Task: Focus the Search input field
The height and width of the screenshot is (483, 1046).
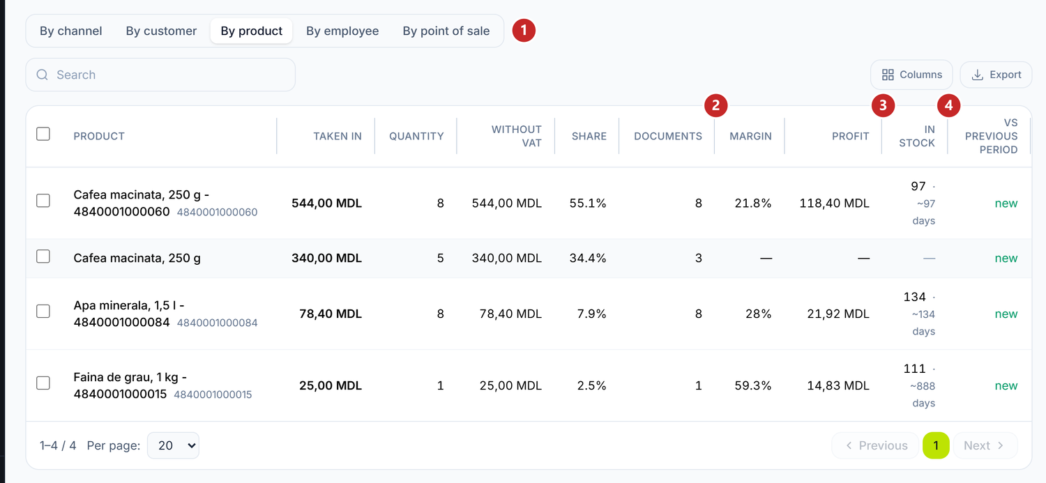Action: coord(160,75)
